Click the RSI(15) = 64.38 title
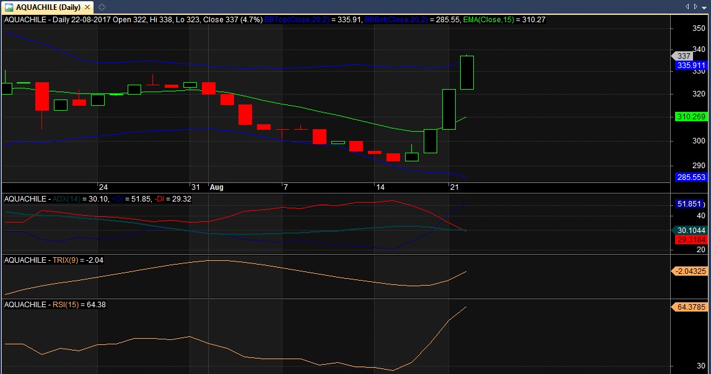This screenshot has height=374, width=711. click(79, 305)
